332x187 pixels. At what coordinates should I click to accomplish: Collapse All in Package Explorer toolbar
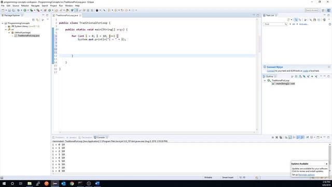pyautogui.click(x=33, y=20)
